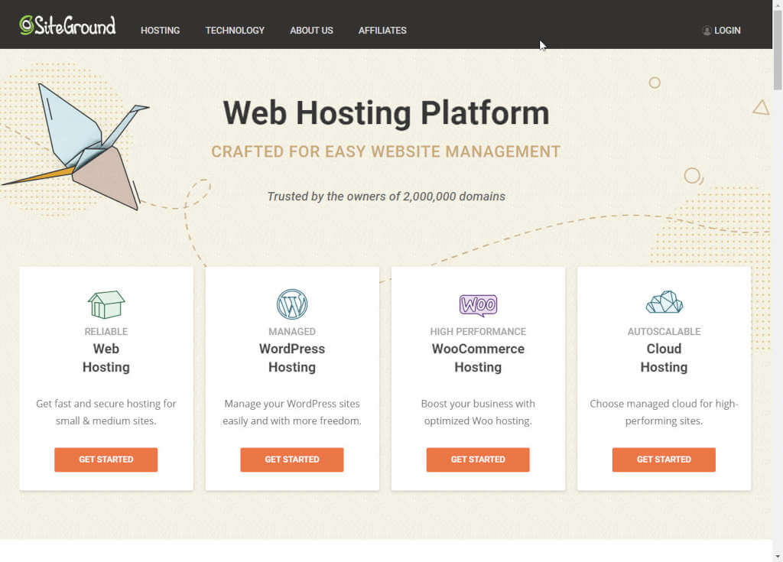Get started with Web Hosting
Image resolution: width=783 pixels, height=562 pixels.
tap(106, 460)
